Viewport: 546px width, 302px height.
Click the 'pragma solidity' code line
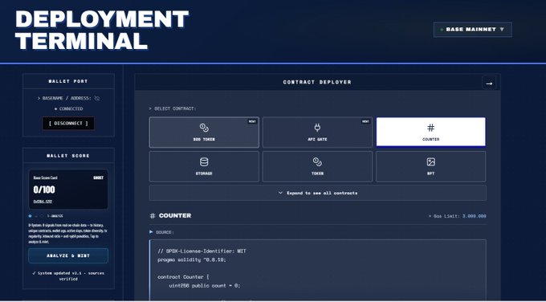pyautogui.click(x=192, y=260)
